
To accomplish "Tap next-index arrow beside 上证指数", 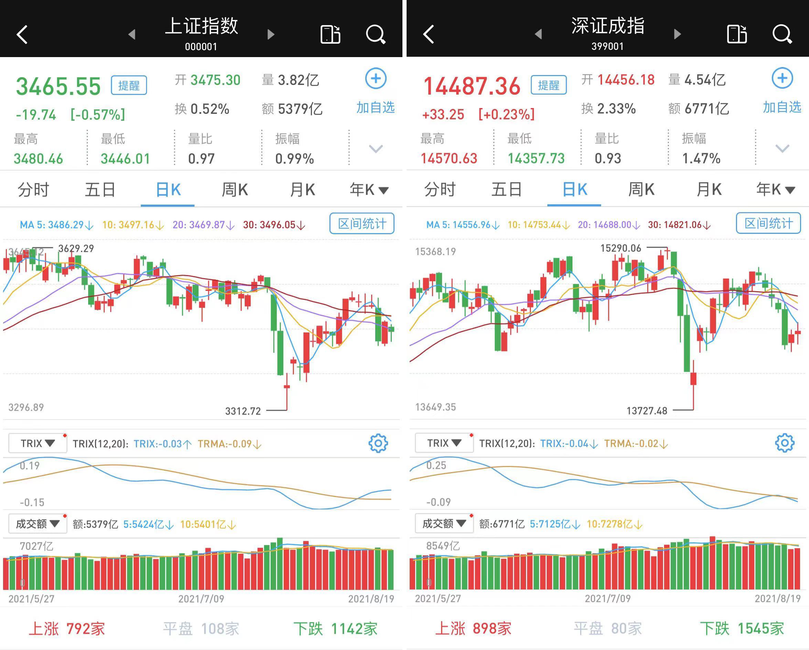I will pyautogui.click(x=271, y=34).
